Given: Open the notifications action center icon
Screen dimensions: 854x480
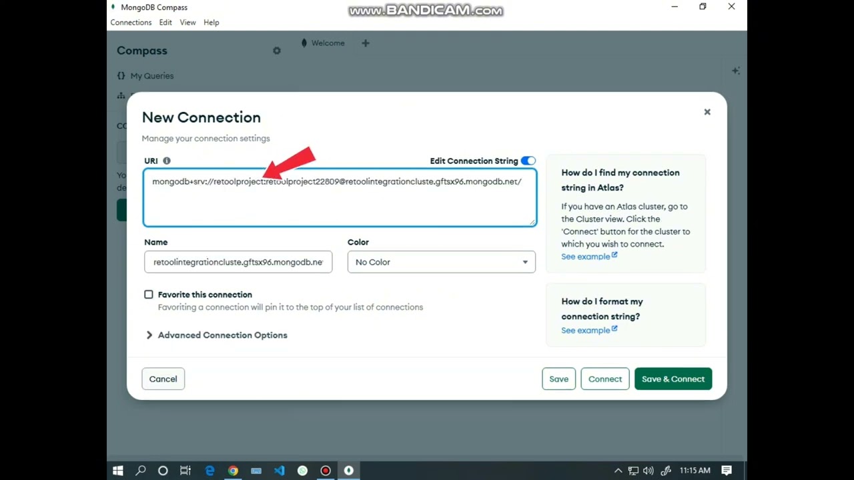Looking at the screenshot, I should 727,471.
